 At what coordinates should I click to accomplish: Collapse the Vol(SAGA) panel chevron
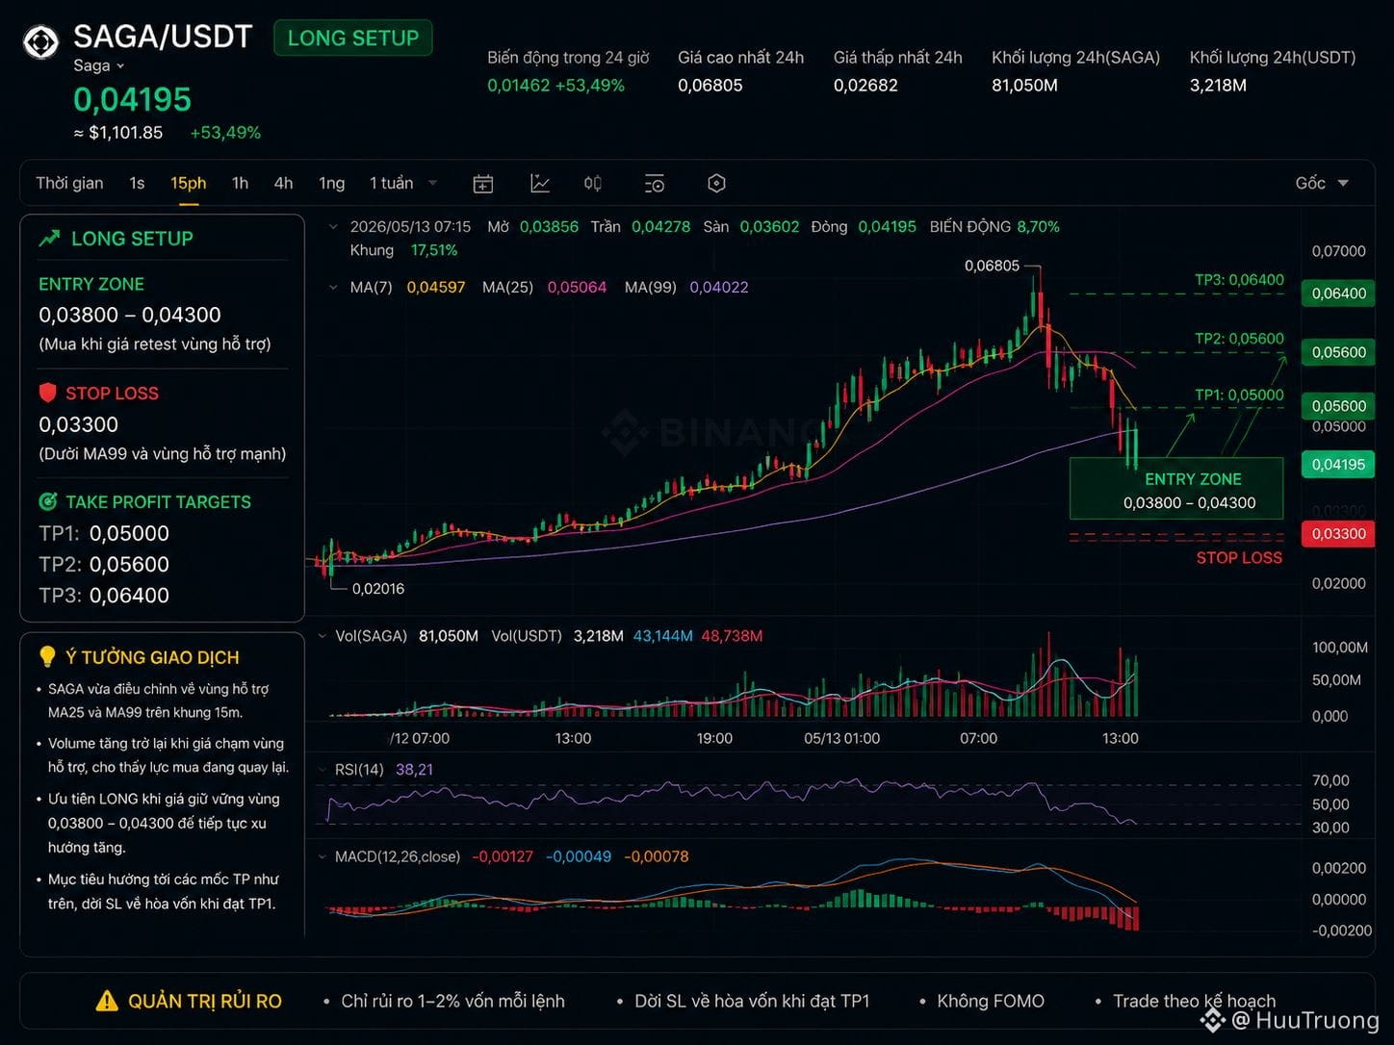323,636
